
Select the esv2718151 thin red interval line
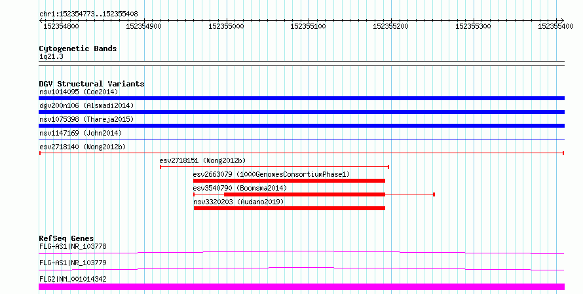[x=274, y=167]
